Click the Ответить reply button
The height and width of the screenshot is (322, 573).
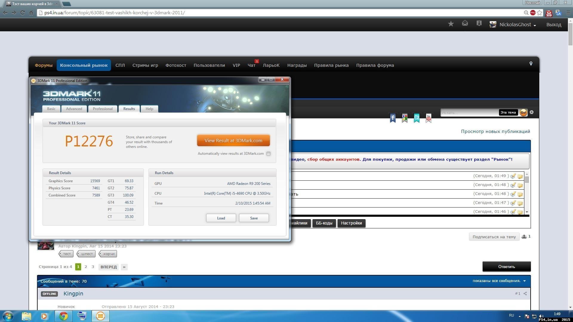point(506,267)
